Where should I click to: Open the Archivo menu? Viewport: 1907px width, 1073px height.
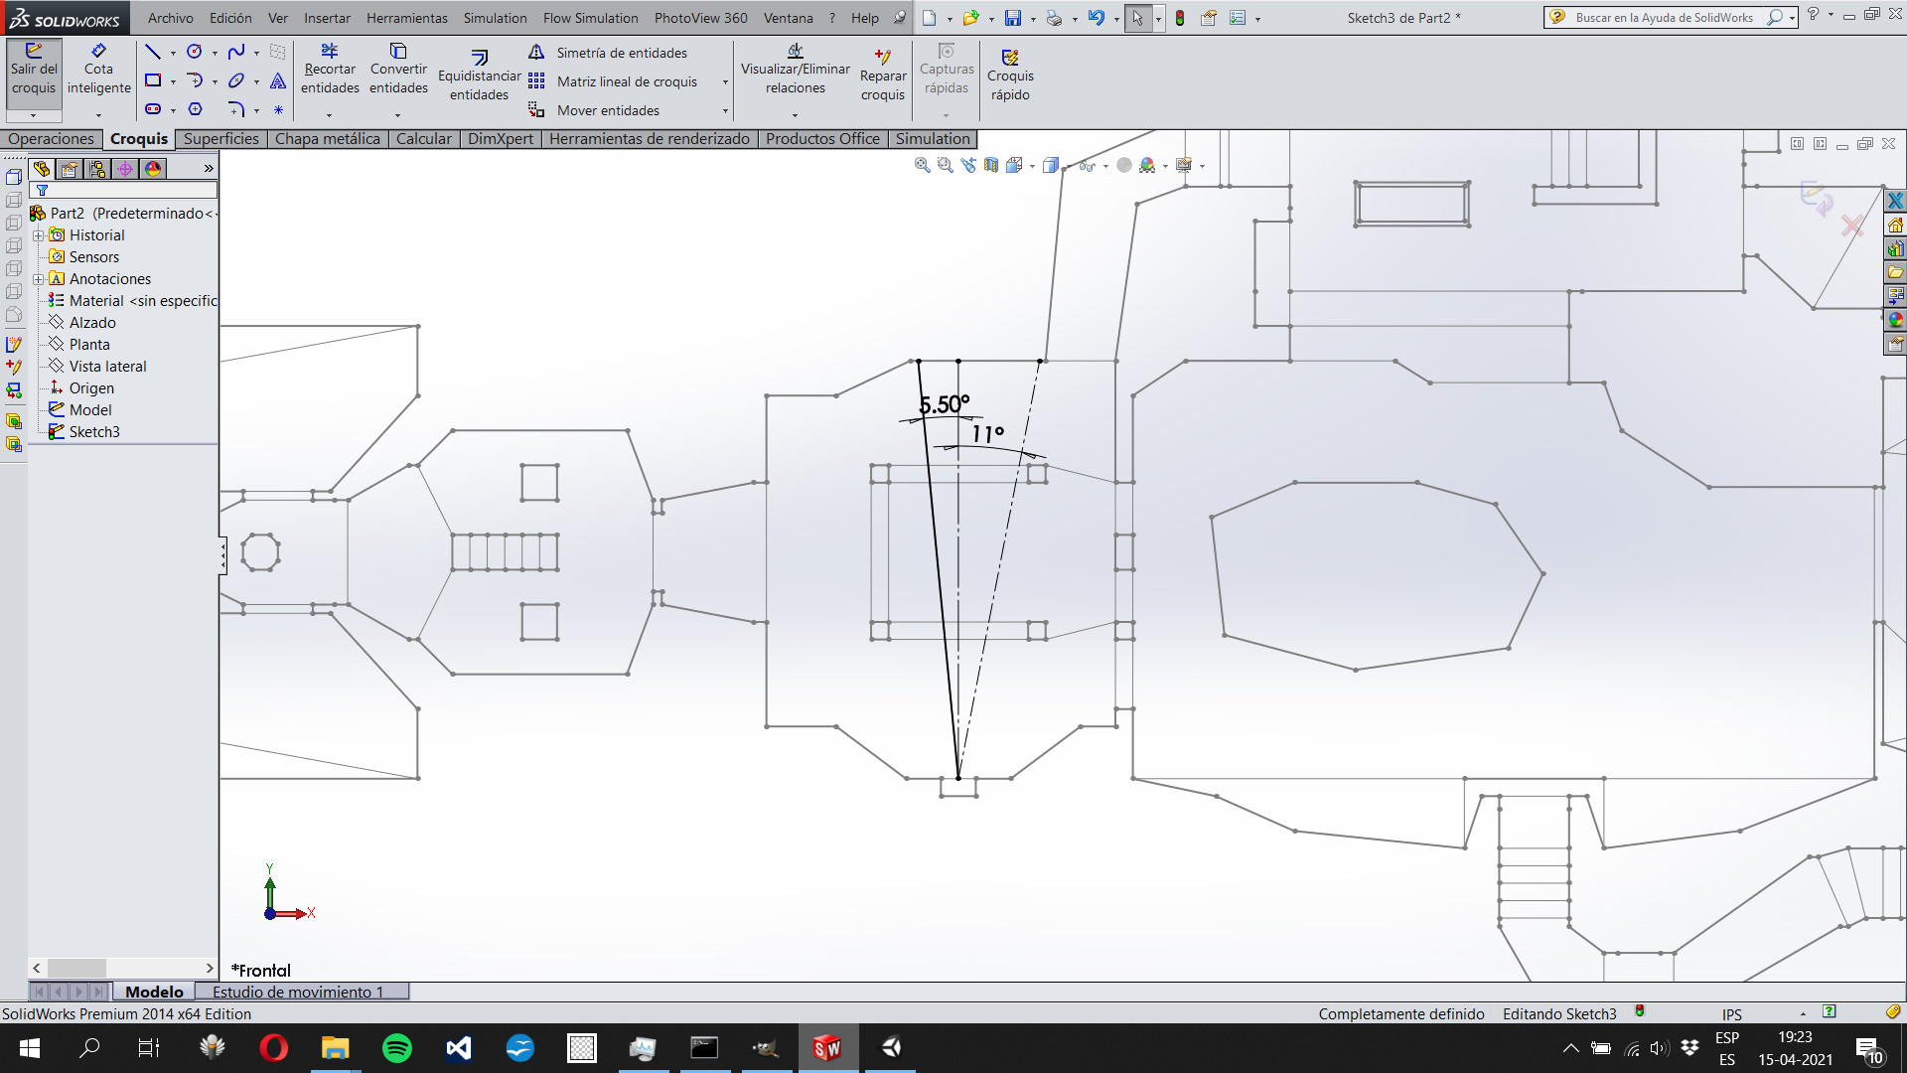pyautogui.click(x=171, y=18)
